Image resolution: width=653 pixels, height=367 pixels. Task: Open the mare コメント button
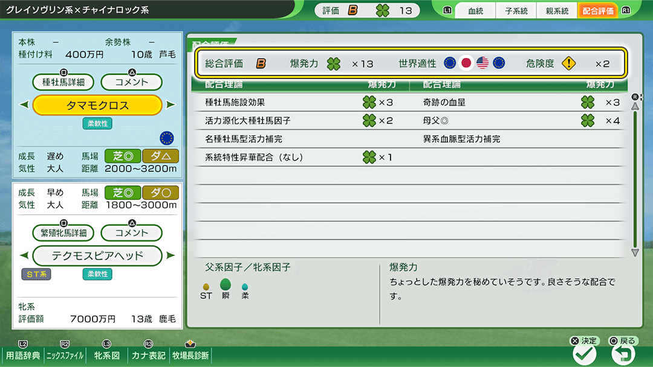132,233
